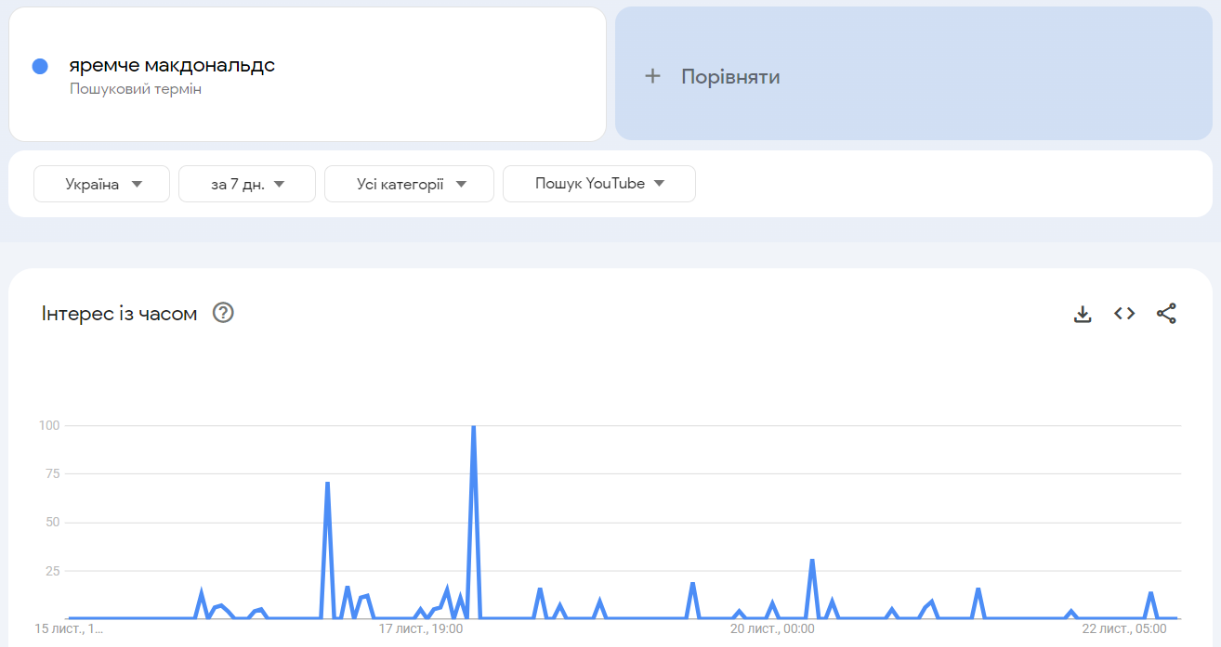Open the 'Україна' region dropdown
This screenshot has height=647, width=1221.
click(101, 183)
